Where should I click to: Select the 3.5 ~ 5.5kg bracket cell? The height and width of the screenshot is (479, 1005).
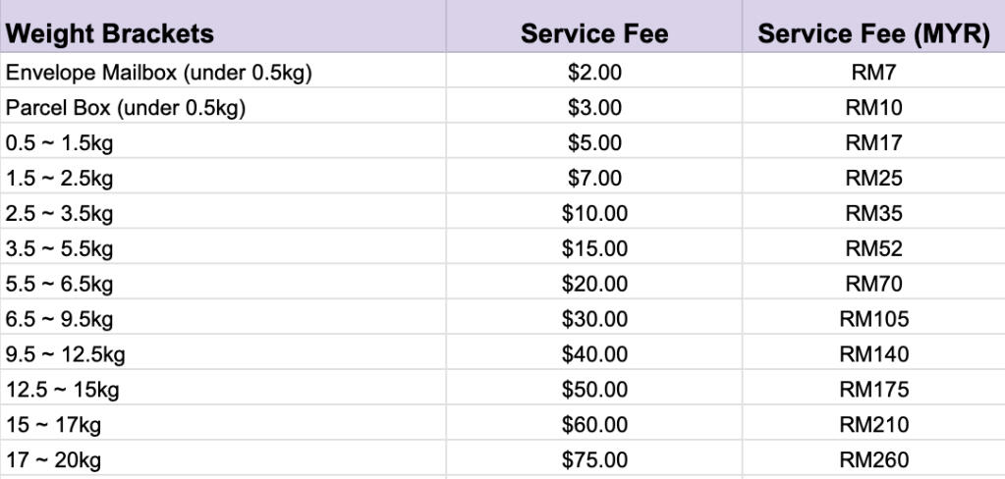59,248
